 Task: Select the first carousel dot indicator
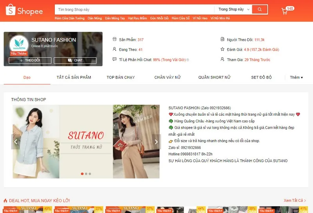point(82,174)
